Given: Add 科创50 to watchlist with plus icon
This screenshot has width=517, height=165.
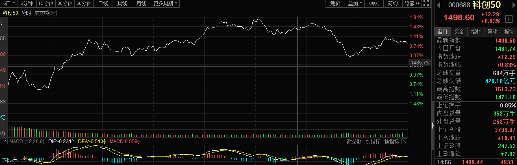Looking at the screenshot, I should coord(508,19).
